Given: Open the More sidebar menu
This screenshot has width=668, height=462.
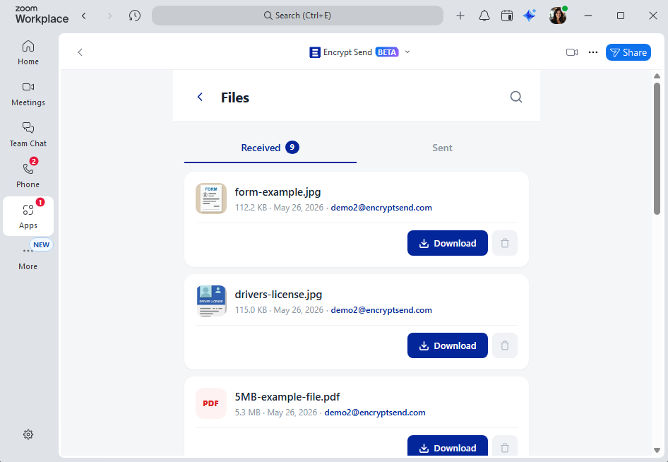Looking at the screenshot, I should (x=28, y=257).
